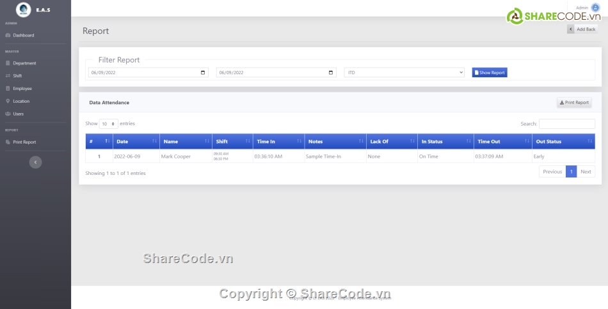608x309 pixels.
Task: Click the Add Back button
Action: pyautogui.click(x=582, y=29)
